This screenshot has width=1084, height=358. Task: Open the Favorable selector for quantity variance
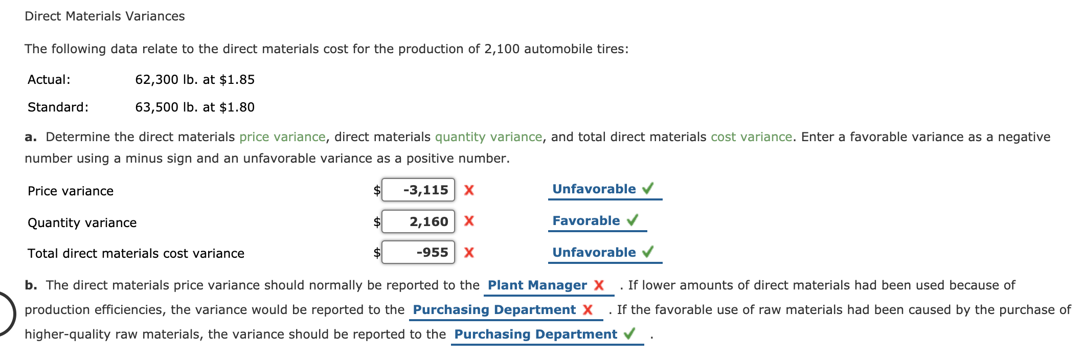[585, 220]
